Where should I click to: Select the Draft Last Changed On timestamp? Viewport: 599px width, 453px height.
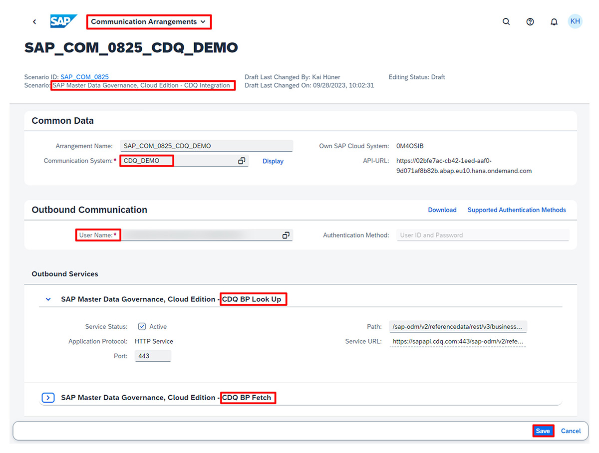[x=309, y=85]
